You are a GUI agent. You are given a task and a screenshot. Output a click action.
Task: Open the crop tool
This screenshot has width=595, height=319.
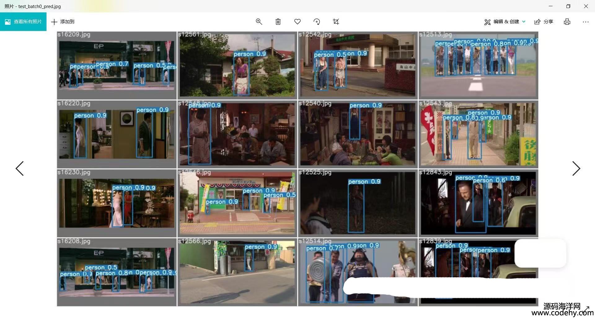click(x=336, y=22)
